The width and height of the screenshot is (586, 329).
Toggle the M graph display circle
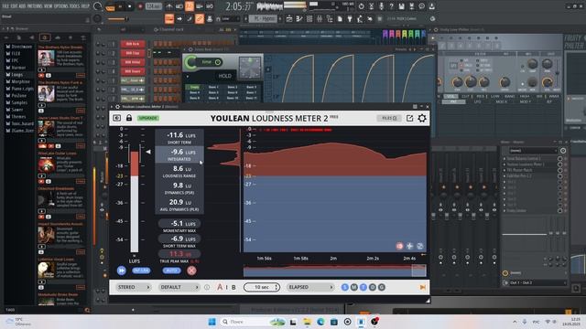click(354, 287)
